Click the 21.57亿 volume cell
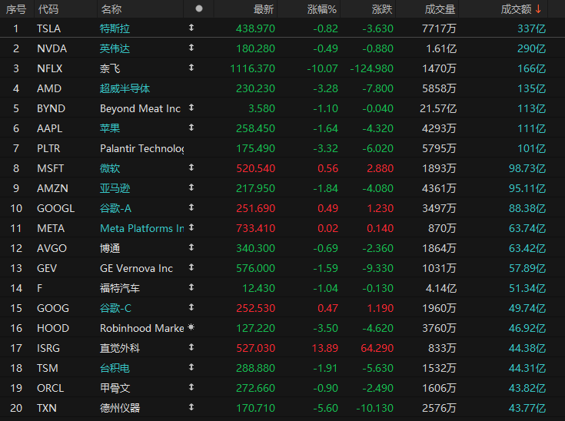 (438, 108)
